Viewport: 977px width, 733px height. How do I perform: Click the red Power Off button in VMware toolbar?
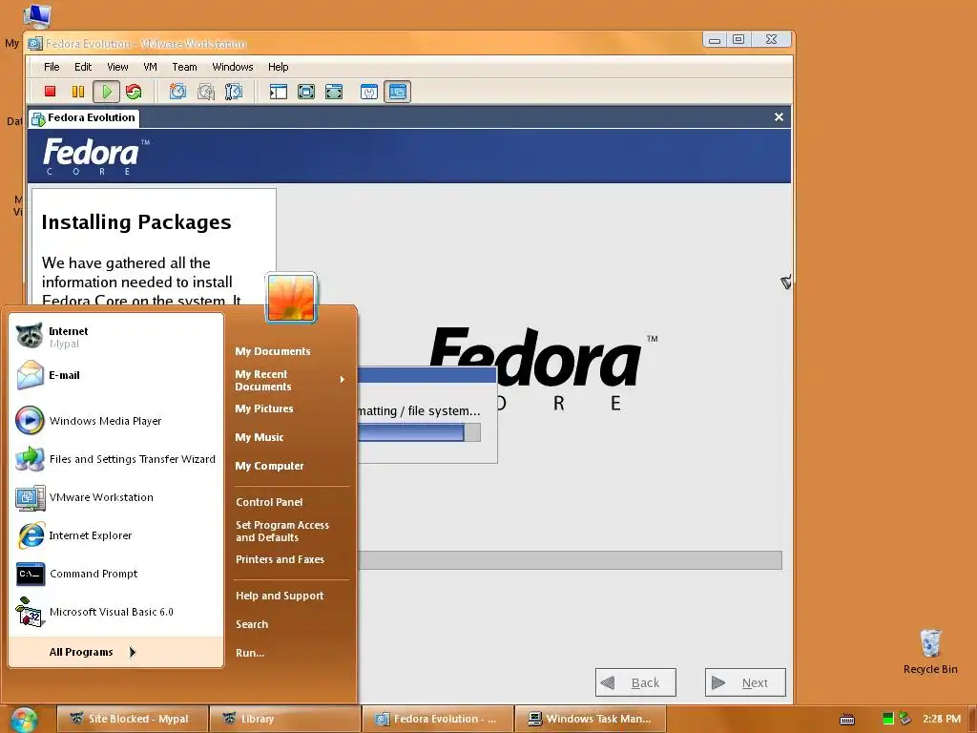pyautogui.click(x=51, y=92)
